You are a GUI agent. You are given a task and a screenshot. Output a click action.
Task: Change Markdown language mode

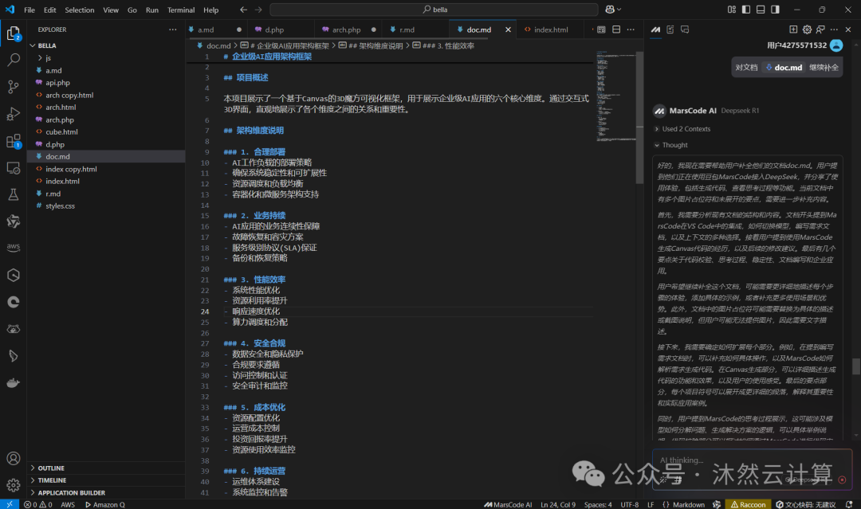pyautogui.click(x=689, y=504)
